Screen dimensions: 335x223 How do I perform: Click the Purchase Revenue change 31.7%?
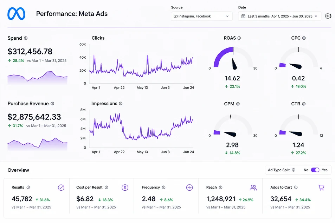coord(15,126)
